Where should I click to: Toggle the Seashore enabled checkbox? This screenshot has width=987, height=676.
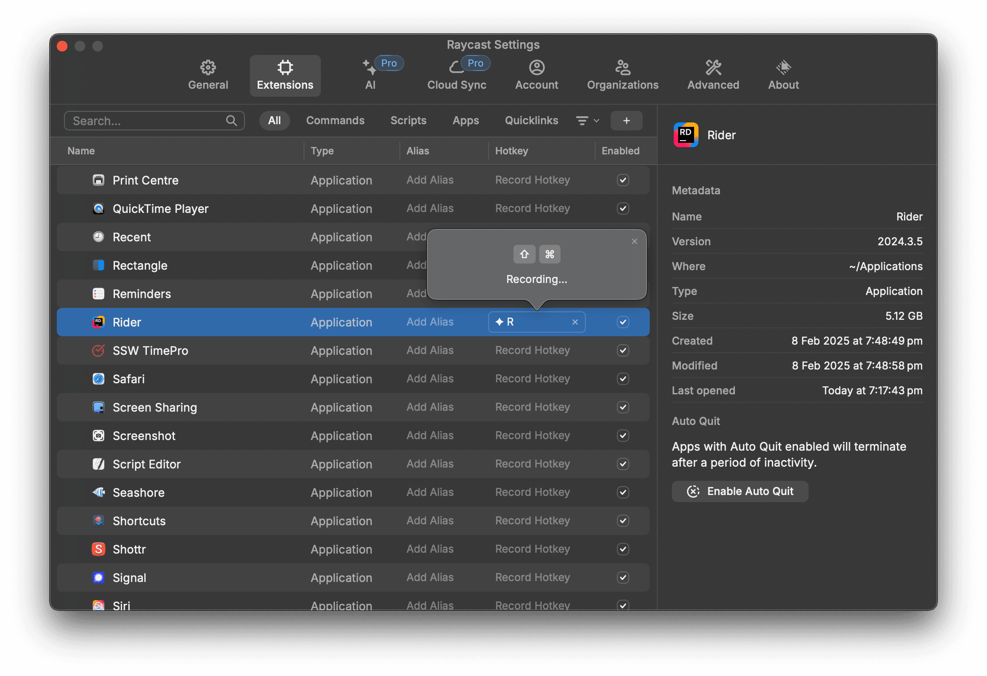[623, 492]
